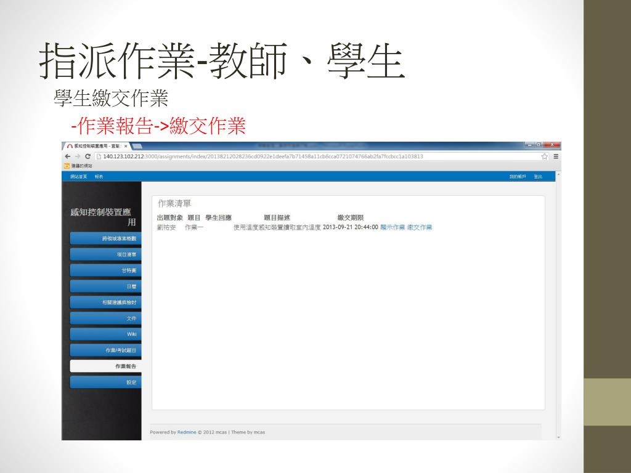Click the Redmine link in footer
The image size is (631, 473).
pos(187,432)
